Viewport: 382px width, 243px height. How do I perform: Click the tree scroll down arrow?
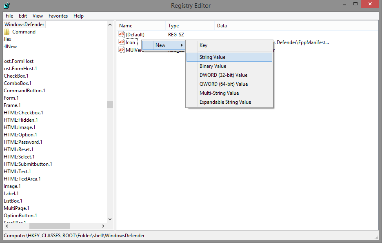[x=110, y=219]
